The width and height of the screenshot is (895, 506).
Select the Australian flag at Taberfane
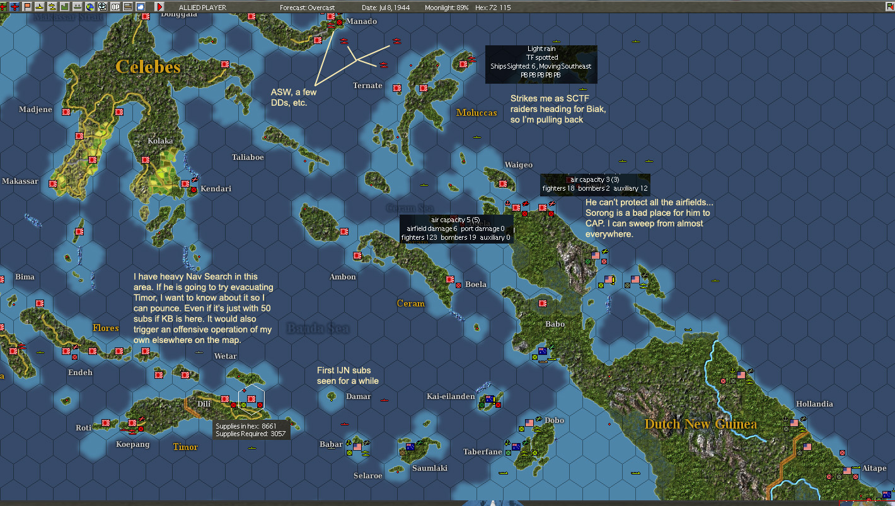[516, 447]
